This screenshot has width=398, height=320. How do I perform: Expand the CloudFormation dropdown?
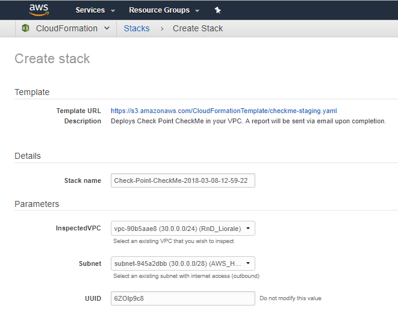pyautogui.click(x=107, y=28)
